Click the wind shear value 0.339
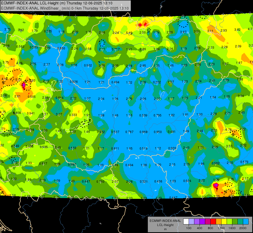This screenshot has height=233, width=253. [x=143, y=115]
